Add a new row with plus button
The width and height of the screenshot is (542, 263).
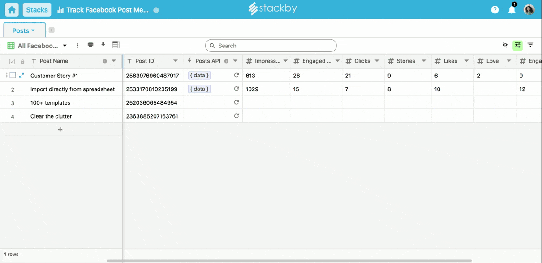coord(60,130)
